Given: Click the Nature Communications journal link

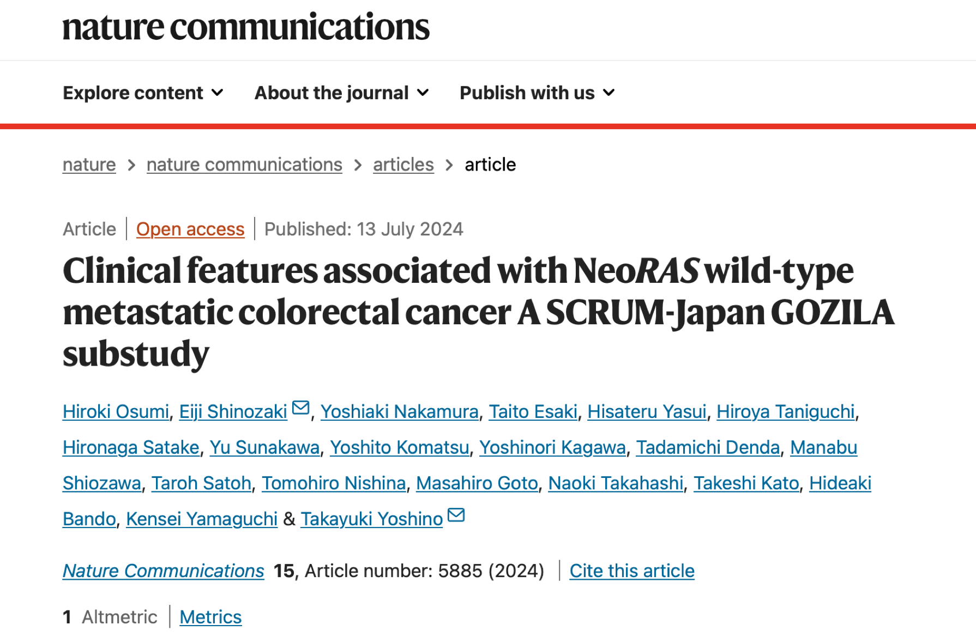Looking at the screenshot, I should (163, 571).
